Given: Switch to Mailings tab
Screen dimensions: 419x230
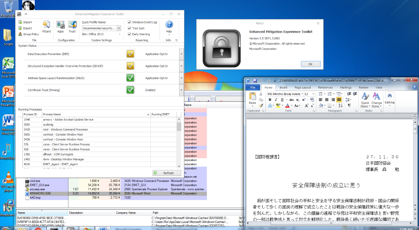Looking at the screenshot, I should (346, 87).
